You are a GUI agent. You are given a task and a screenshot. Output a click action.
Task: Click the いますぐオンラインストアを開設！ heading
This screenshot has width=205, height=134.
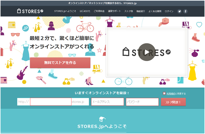point(102,93)
